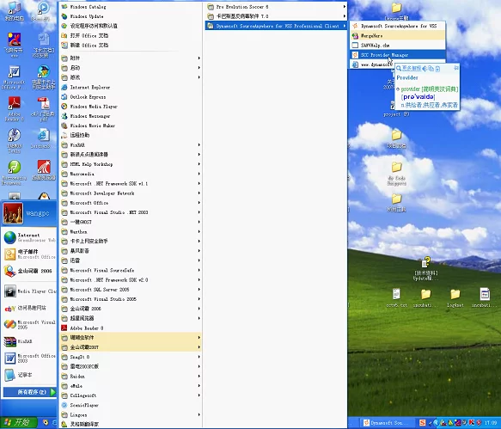Click the ScenicPlayer icon
Screen dimensions: 501x429
click(64, 405)
